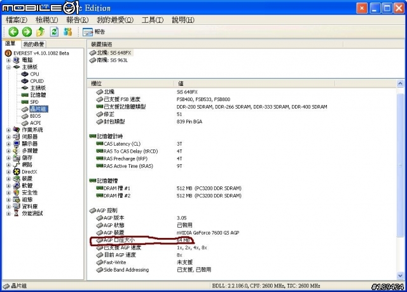Click the DirectX icon in tree

point(17,172)
